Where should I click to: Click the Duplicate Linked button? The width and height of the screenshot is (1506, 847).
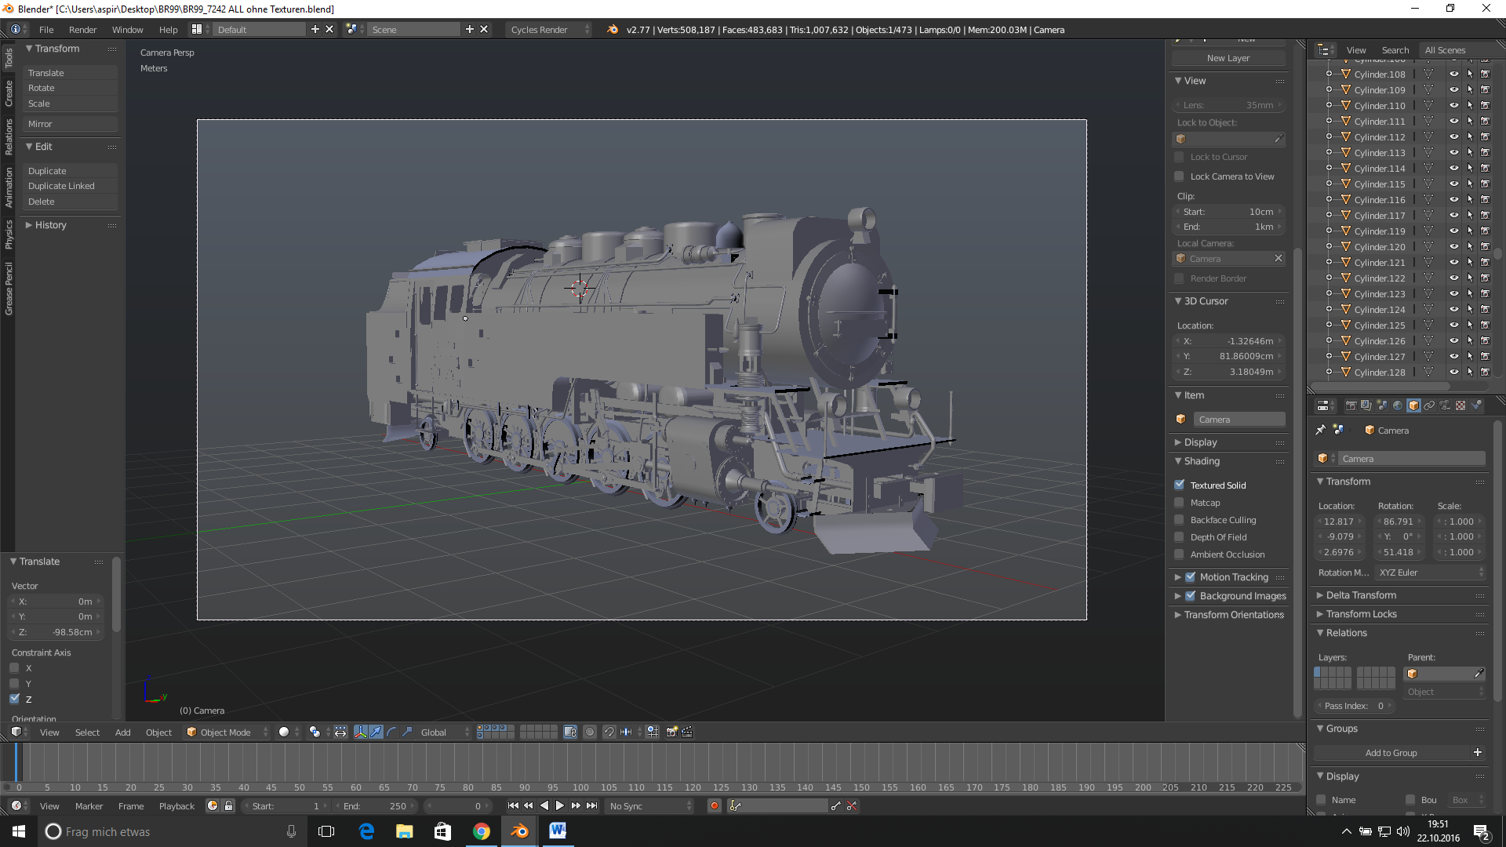tap(70, 186)
